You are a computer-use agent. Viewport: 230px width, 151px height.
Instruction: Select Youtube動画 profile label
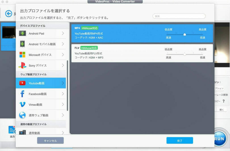coord(37,83)
